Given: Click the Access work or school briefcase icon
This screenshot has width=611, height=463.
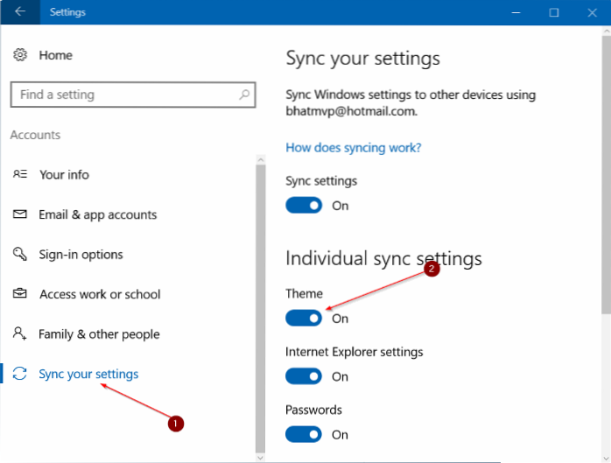Looking at the screenshot, I should tap(20, 295).
